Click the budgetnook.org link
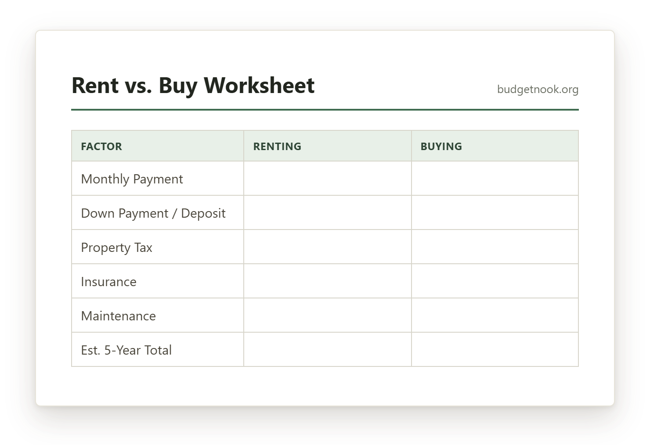Screen dimensions: 650x445 (x=538, y=89)
